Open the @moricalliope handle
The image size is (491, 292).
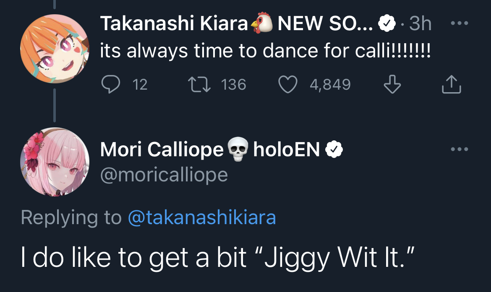coord(164,174)
